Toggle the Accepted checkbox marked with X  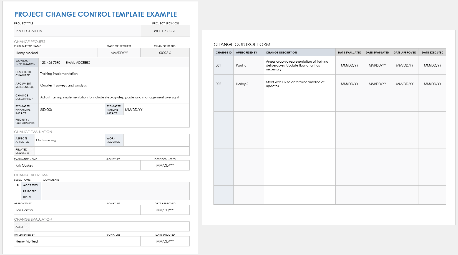(x=17, y=185)
